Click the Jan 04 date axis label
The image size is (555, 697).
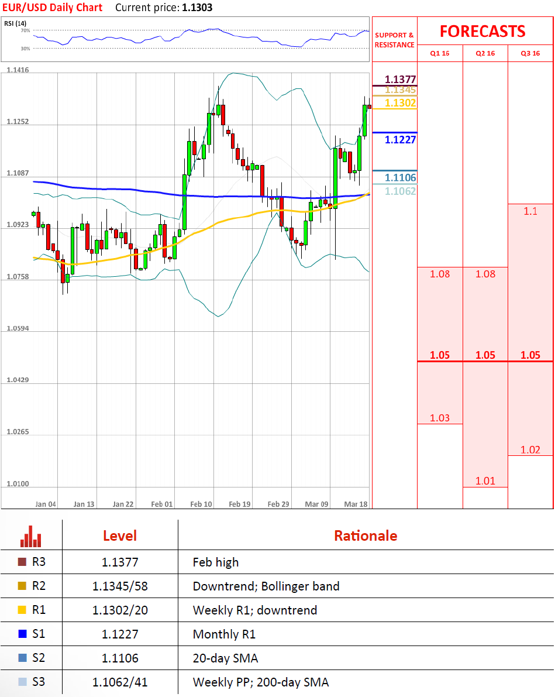point(46,504)
